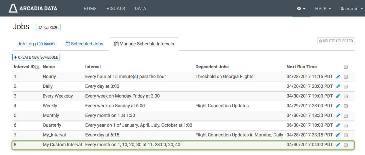Screen dimensions: 365x155
Task: Click pencil icon for Daily schedule
Action: (x=338, y=86)
